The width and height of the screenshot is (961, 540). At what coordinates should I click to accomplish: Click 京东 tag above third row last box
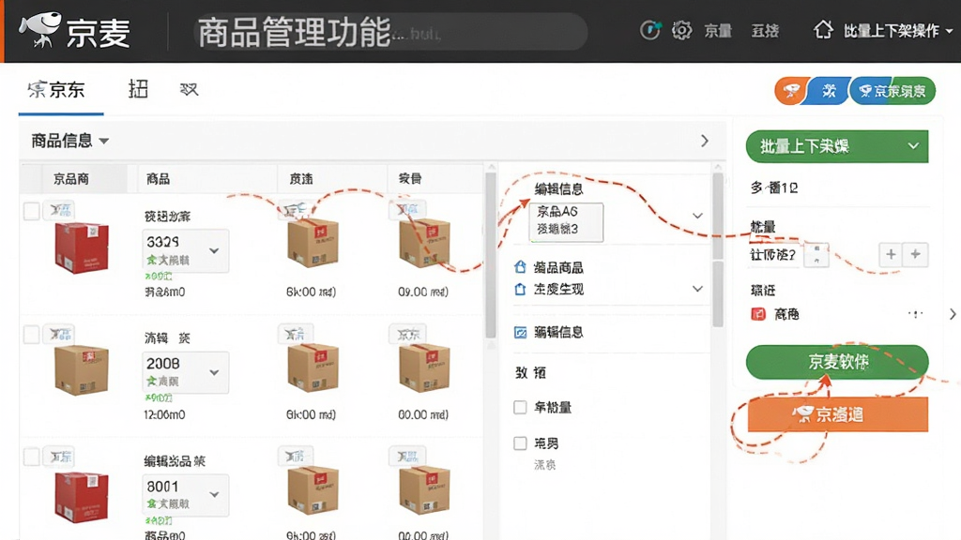(407, 457)
